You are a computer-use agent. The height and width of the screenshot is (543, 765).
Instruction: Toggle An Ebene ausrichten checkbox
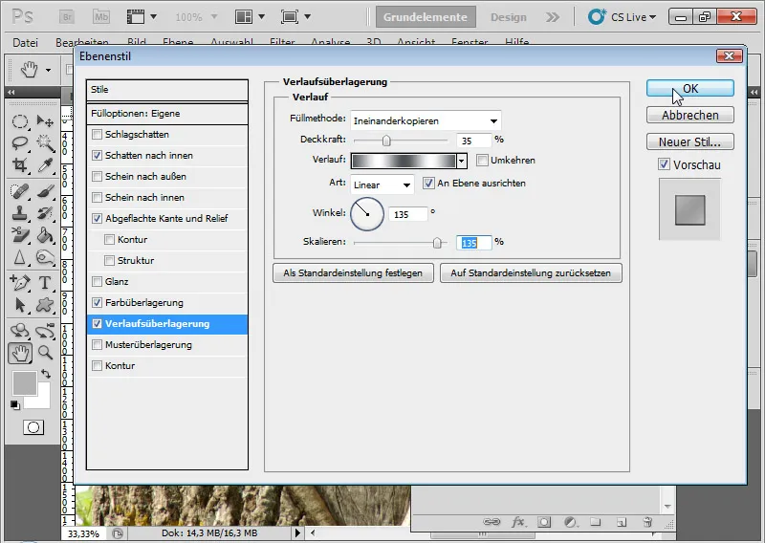[428, 183]
